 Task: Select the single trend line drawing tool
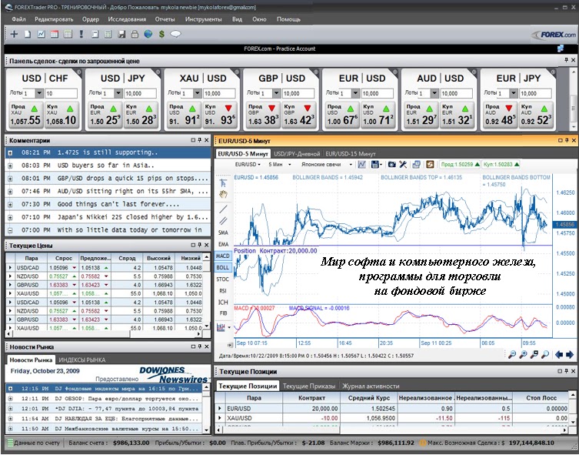(x=223, y=209)
